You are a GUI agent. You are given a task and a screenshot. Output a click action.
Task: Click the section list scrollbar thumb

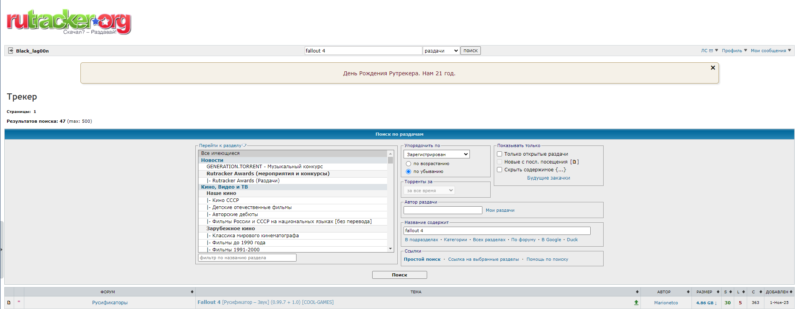coord(390,160)
